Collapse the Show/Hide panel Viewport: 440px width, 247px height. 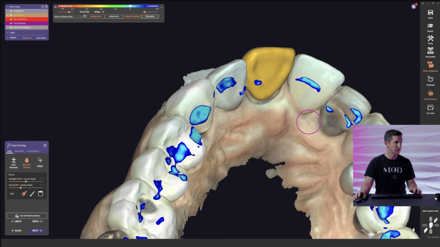[7, 7]
